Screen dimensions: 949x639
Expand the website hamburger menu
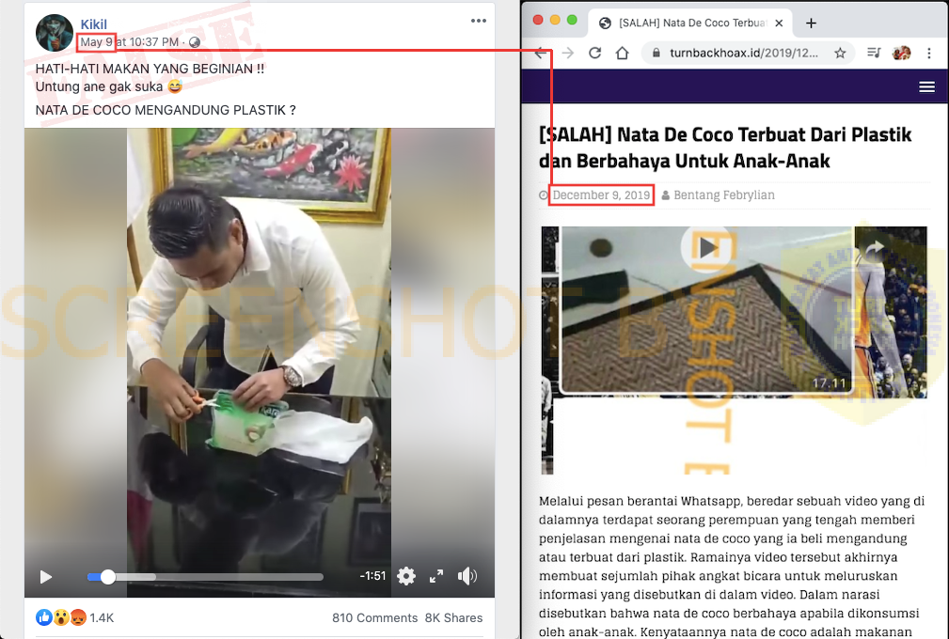coord(926,86)
